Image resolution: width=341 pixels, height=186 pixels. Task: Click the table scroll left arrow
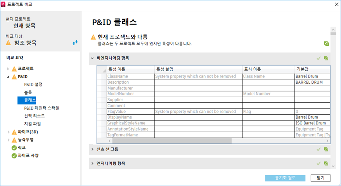pyautogui.click(x=110, y=141)
